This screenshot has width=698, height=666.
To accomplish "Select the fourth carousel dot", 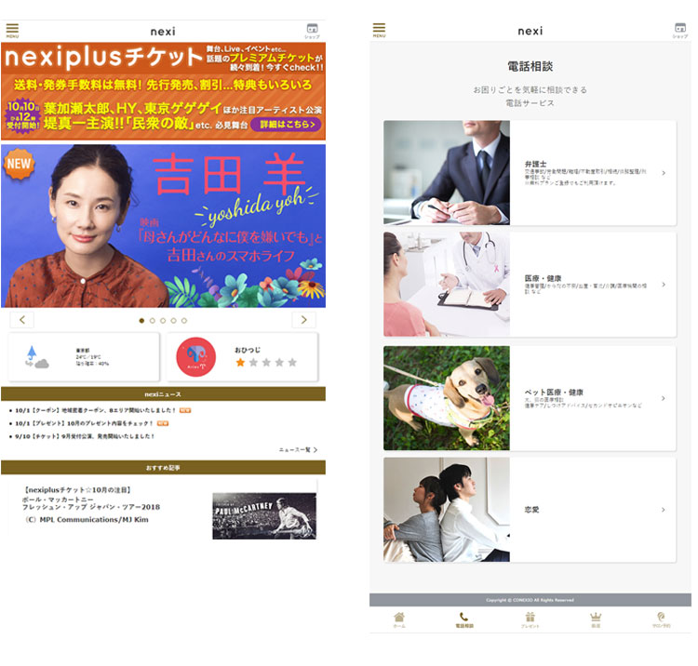I will coord(174,320).
